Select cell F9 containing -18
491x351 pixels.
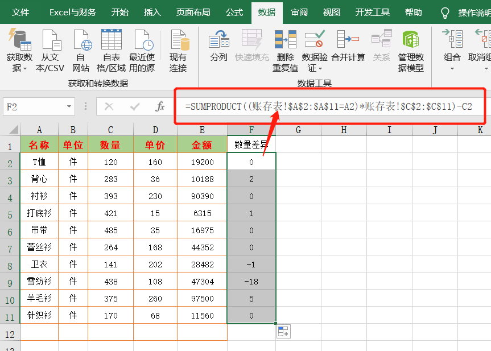pyautogui.click(x=251, y=281)
